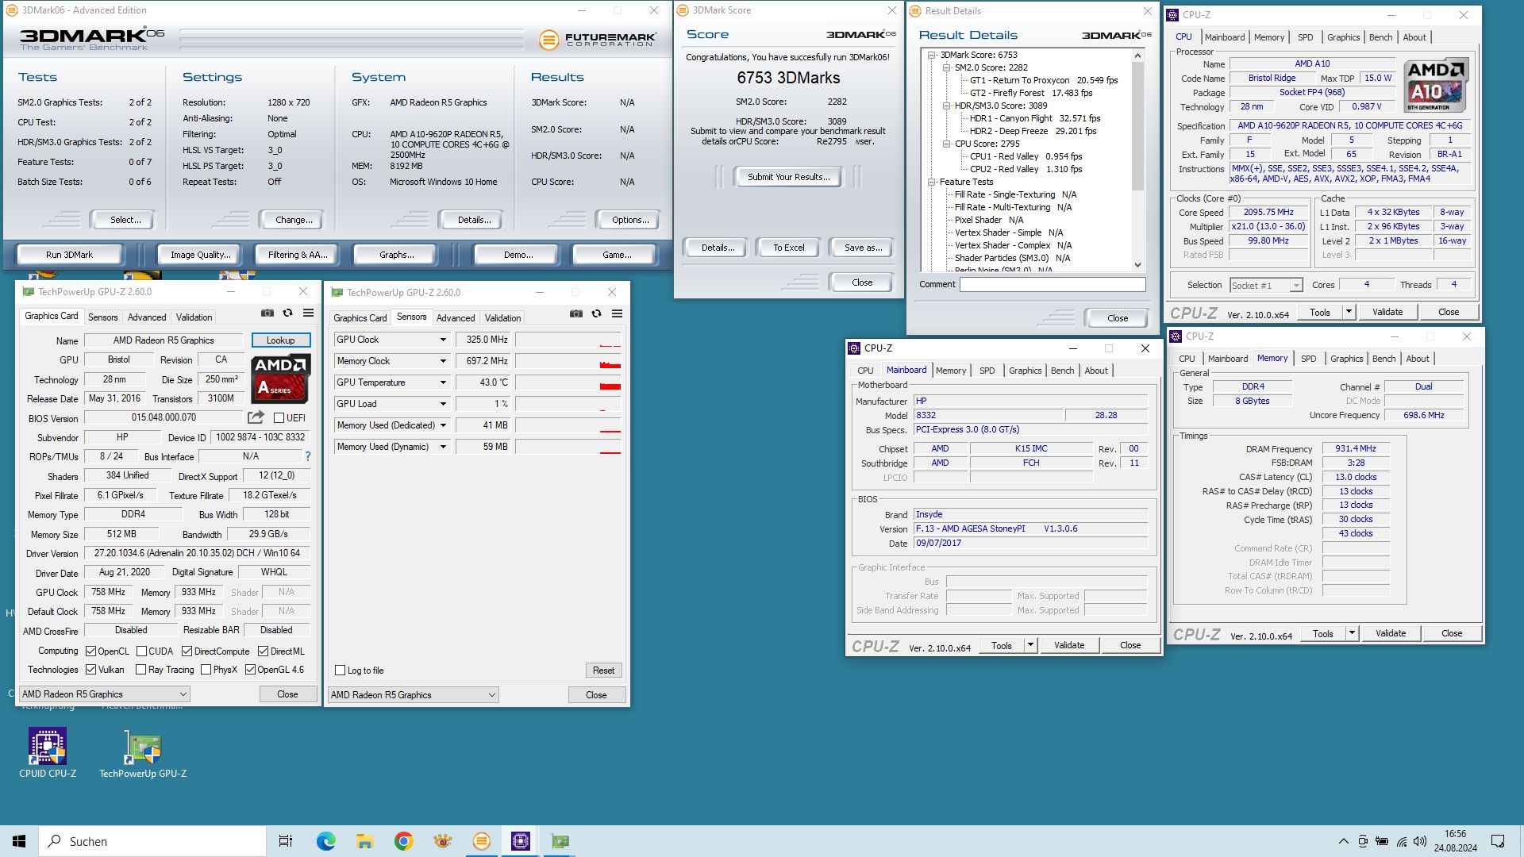The width and height of the screenshot is (1524, 857).
Task: Click the Run 3DMark button
Action: (69, 255)
